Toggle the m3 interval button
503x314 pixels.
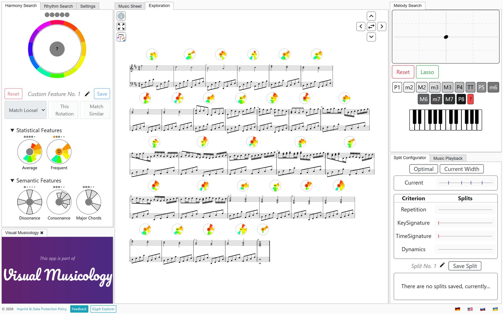coord(434,87)
